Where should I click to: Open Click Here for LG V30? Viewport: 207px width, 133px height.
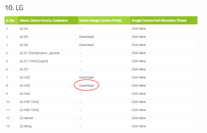[x=139, y=85]
